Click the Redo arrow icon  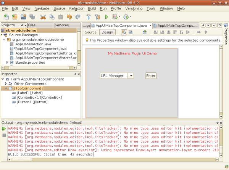78,17
